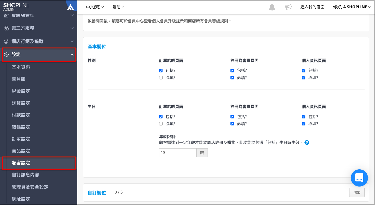Screen dimensions: 375x205
Task: Click the 增加 custom field button
Action: click(357, 193)
